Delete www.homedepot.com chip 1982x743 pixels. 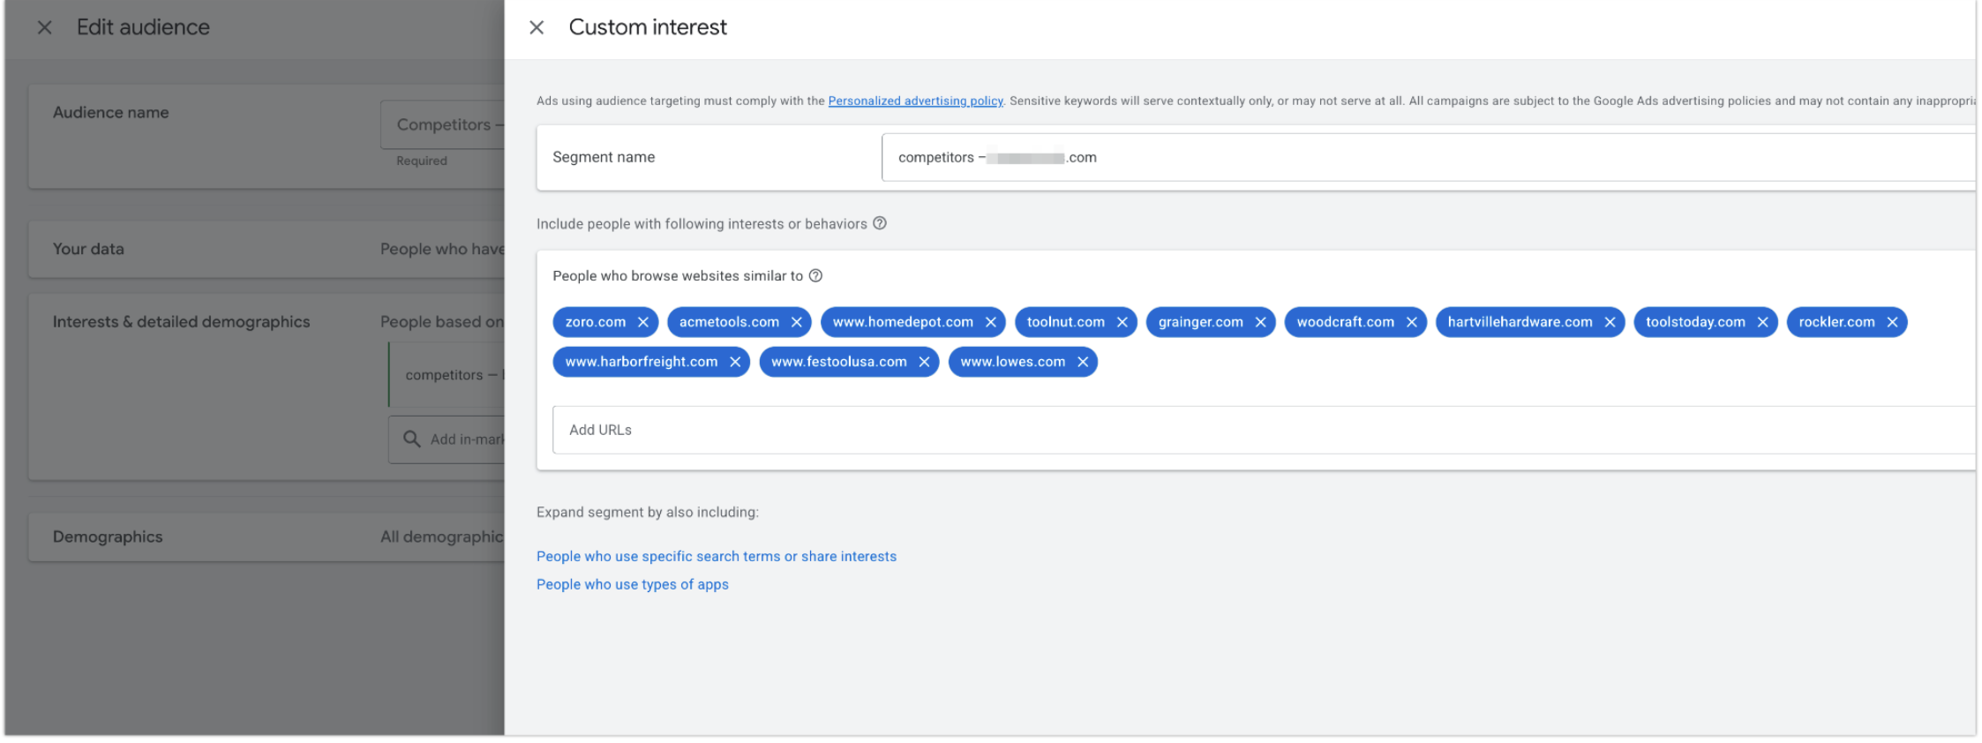tap(991, 322)
